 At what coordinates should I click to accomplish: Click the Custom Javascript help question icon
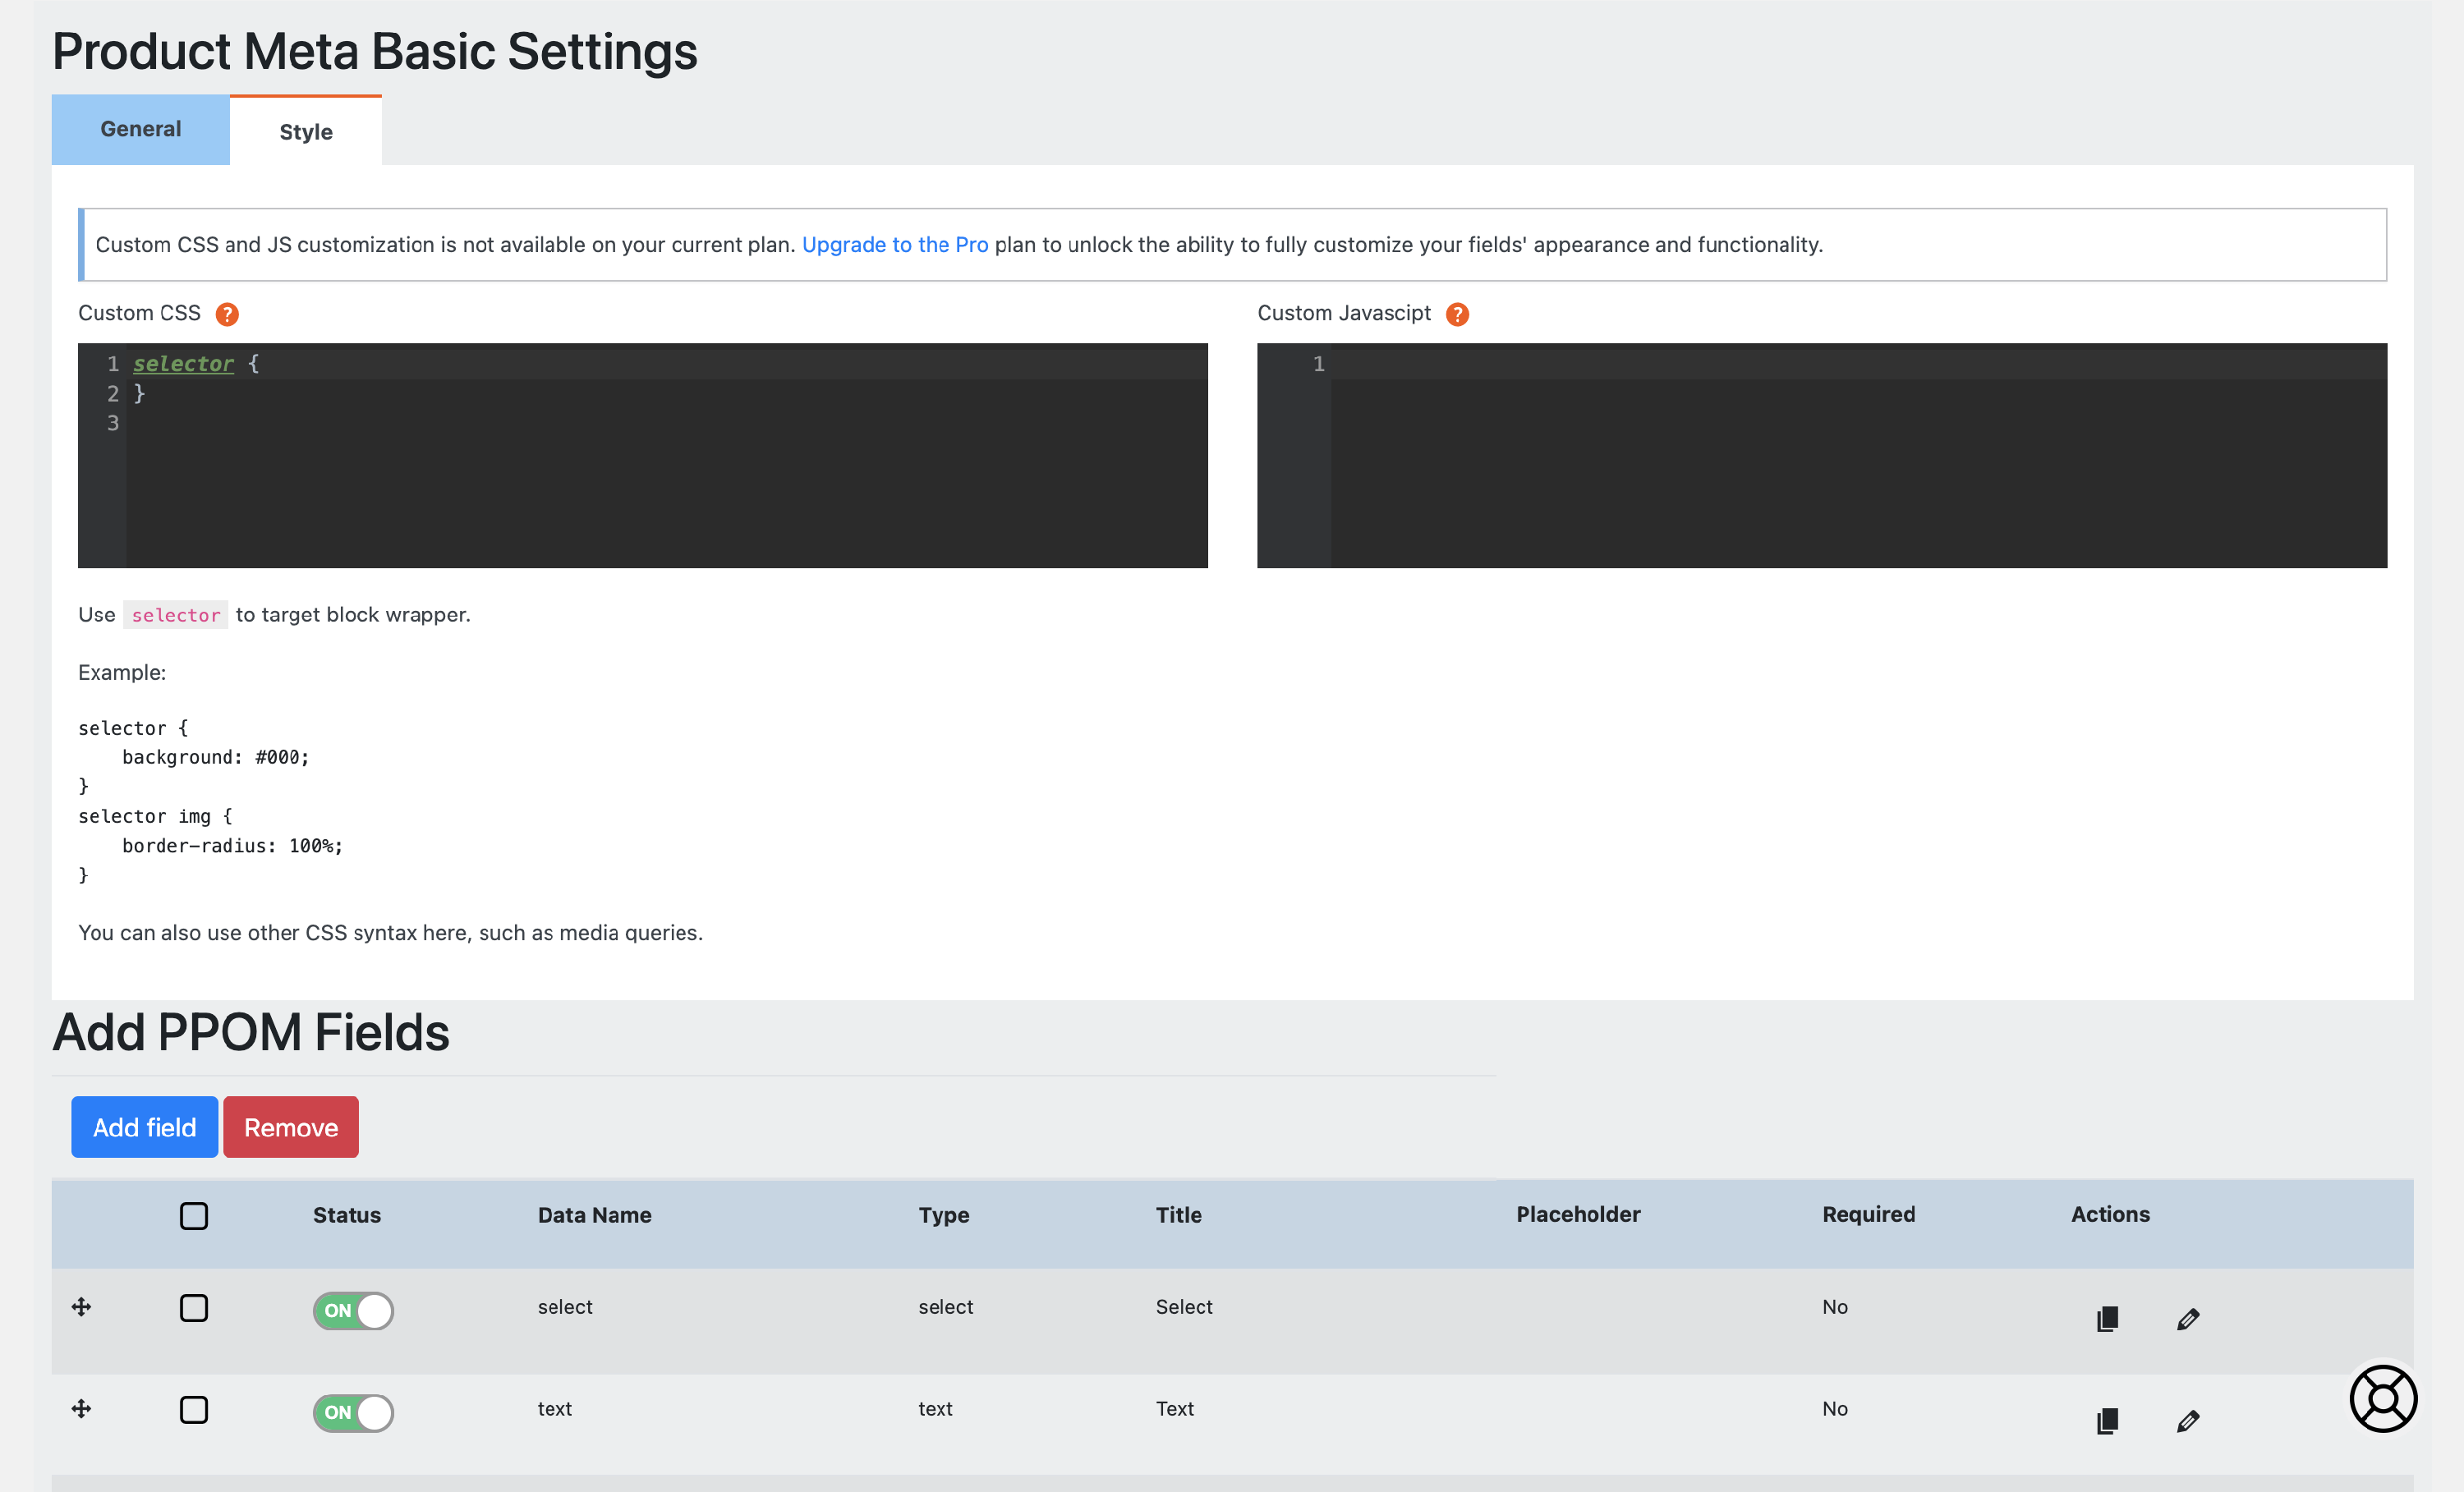[x=1457, y=314]
